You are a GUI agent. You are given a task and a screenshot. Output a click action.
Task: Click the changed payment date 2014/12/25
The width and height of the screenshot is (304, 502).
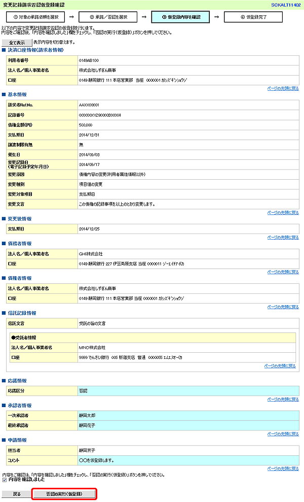pos(89,229)
